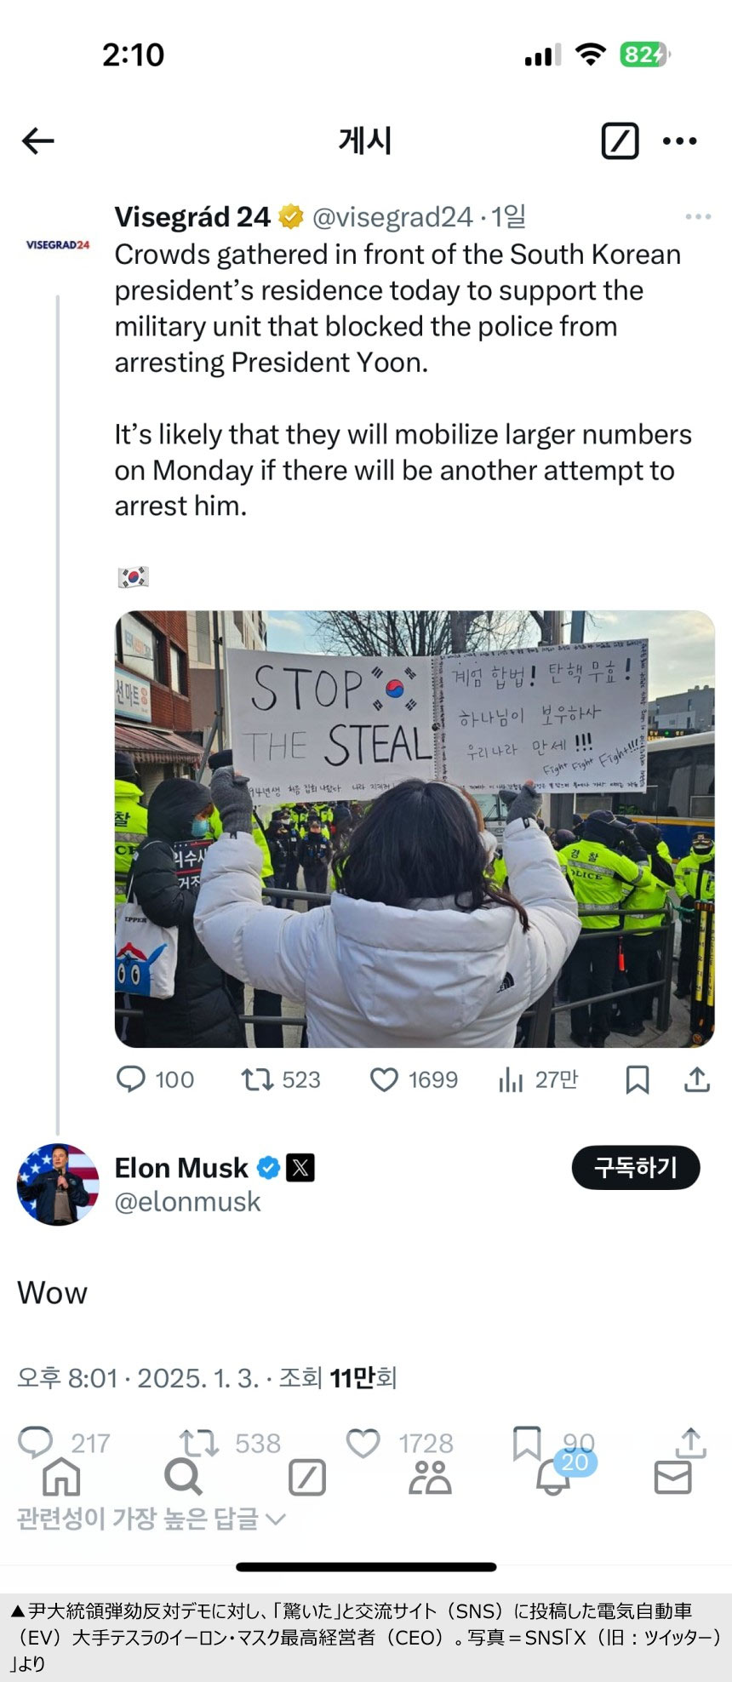This screenshot has height=1682, width=732.
Task: Reply to the Visegrád 24 post
Action: tap(131, 1079)
